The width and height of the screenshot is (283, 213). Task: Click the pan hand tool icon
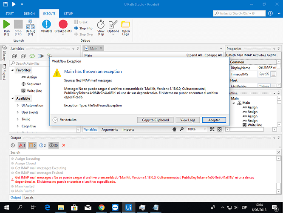click(174, 129)
